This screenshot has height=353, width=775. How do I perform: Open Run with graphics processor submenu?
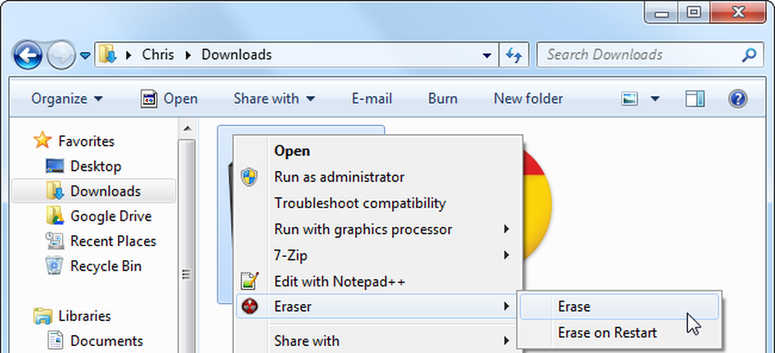[379, 229]
